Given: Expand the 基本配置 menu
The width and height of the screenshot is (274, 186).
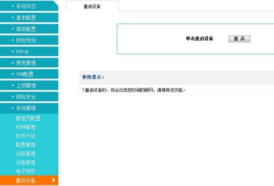Looking at the screenshot, I should 29,17.
